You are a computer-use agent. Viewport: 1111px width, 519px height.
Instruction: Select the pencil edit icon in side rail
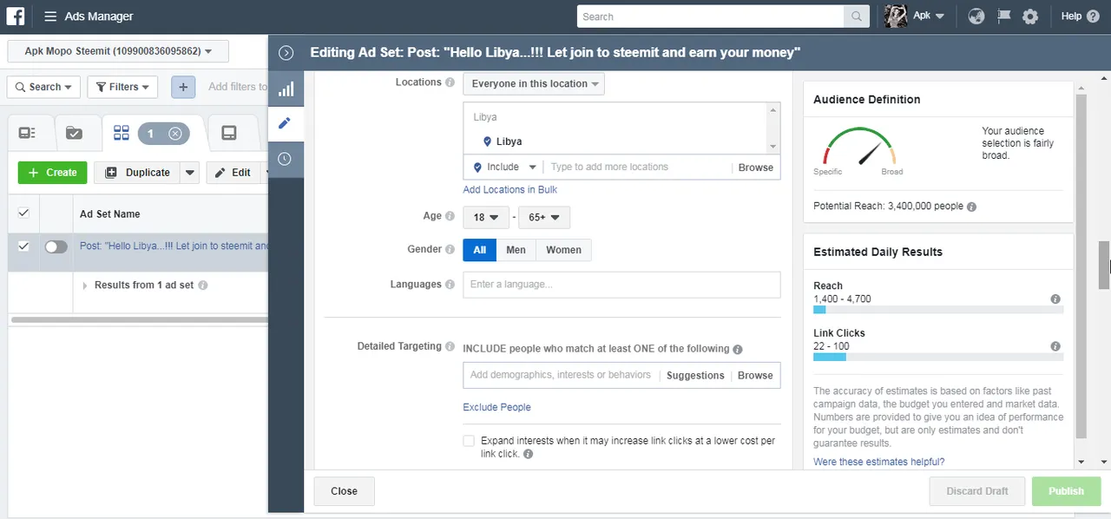tap(286, 123)
